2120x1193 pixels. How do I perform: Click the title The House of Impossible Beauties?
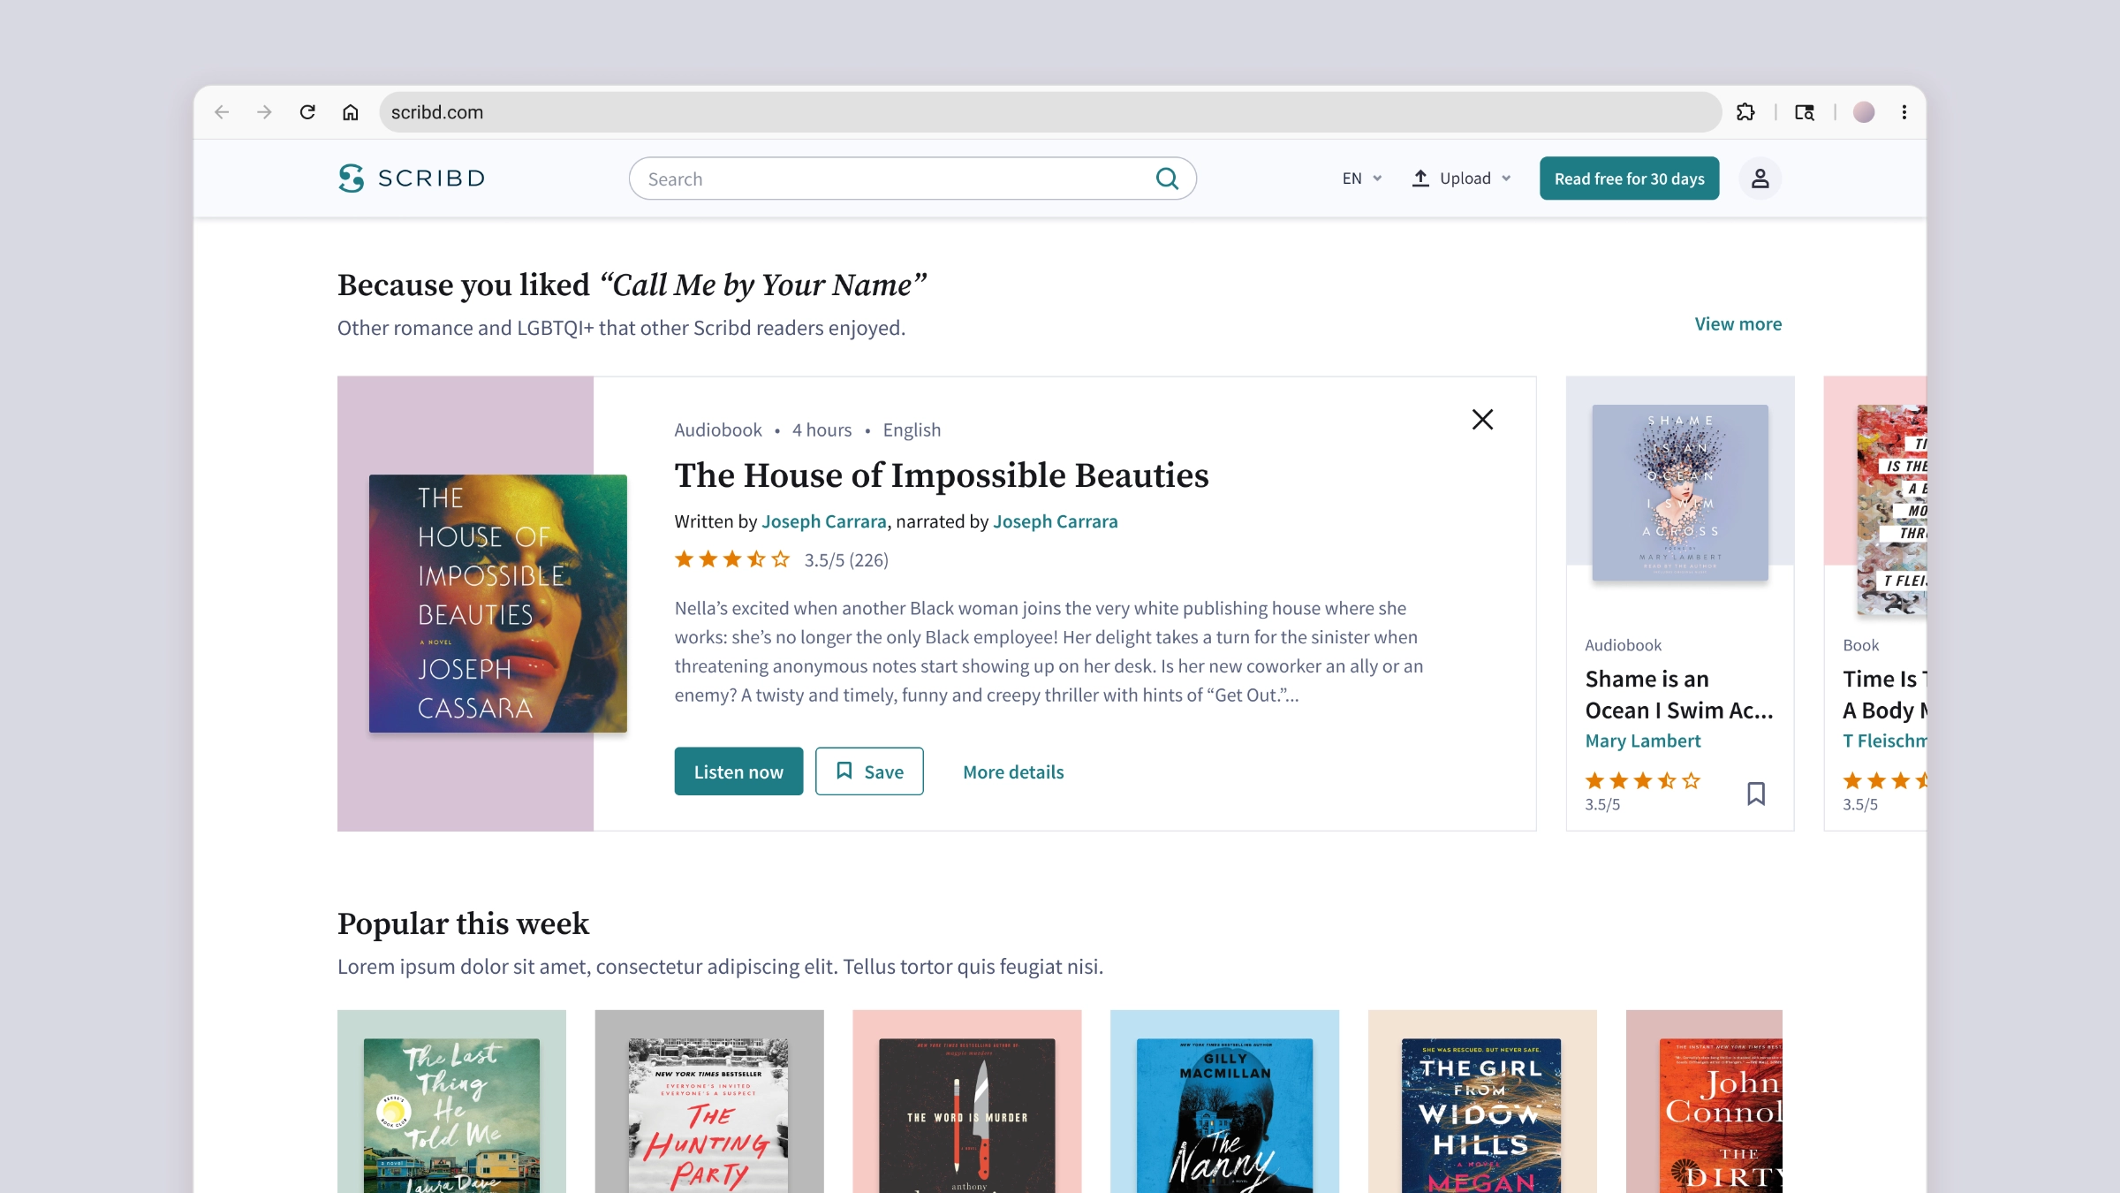(x=942, y=475)
